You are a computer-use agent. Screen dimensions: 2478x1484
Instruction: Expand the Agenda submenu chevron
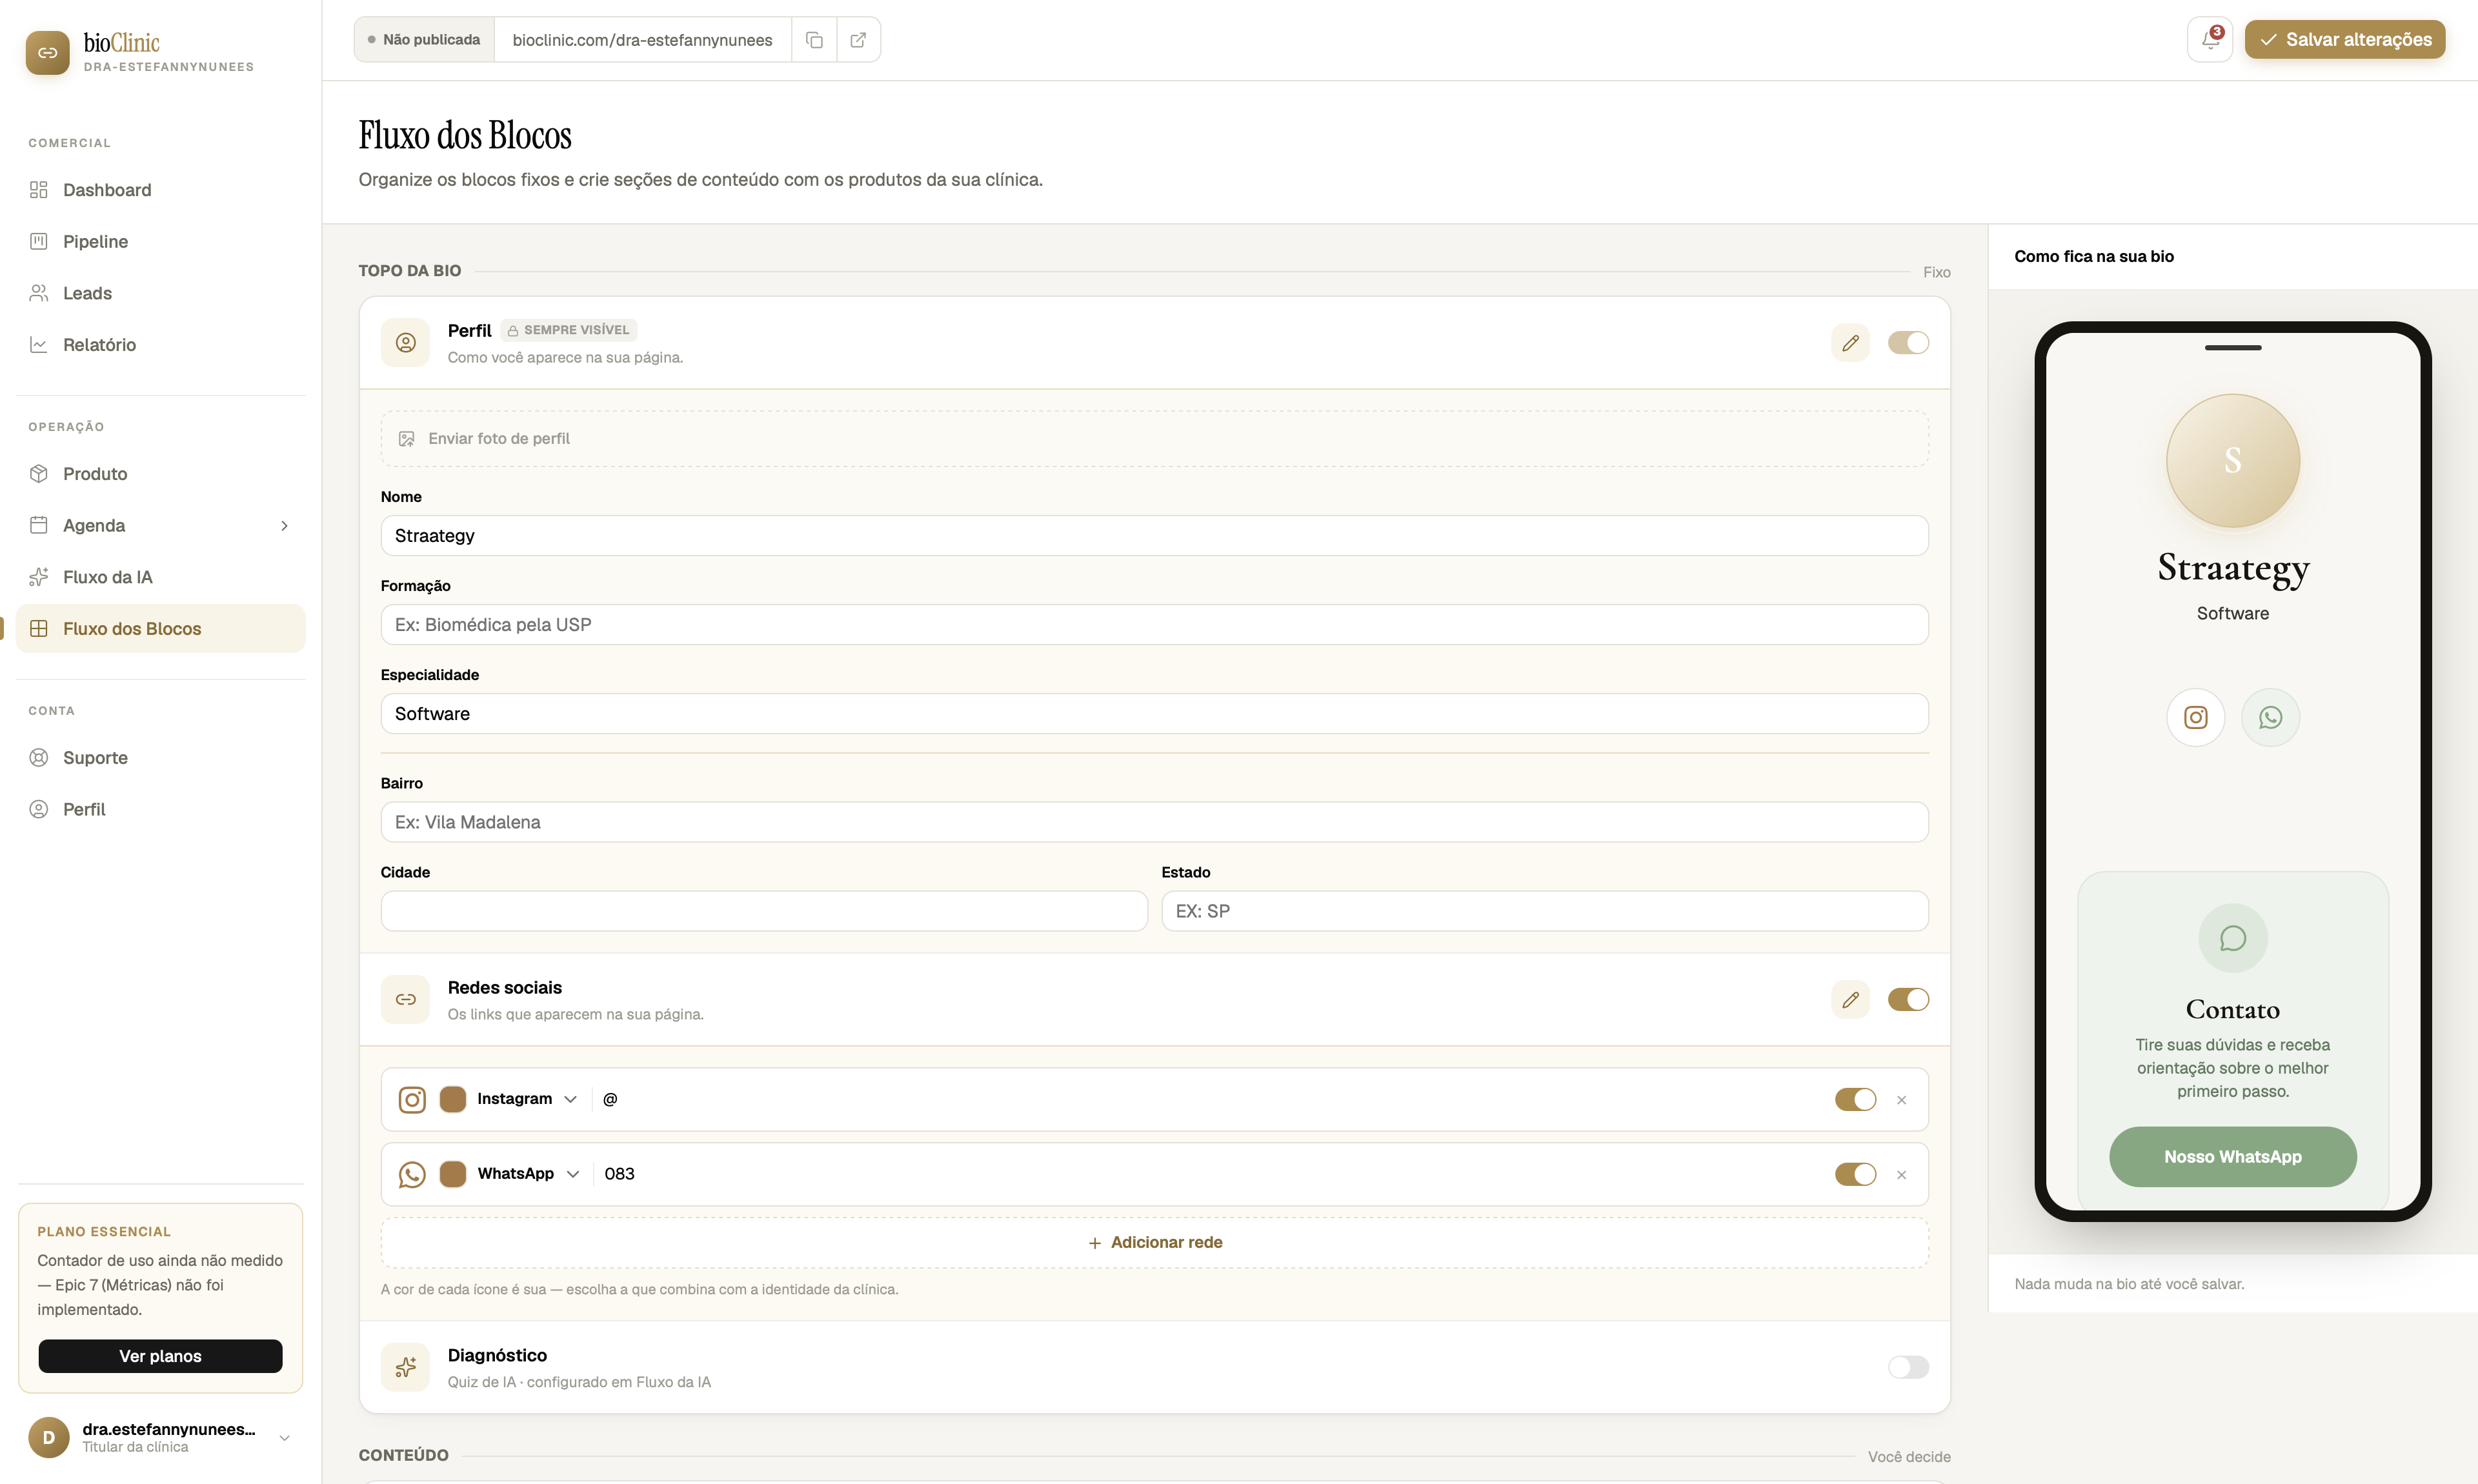(284, 526)
